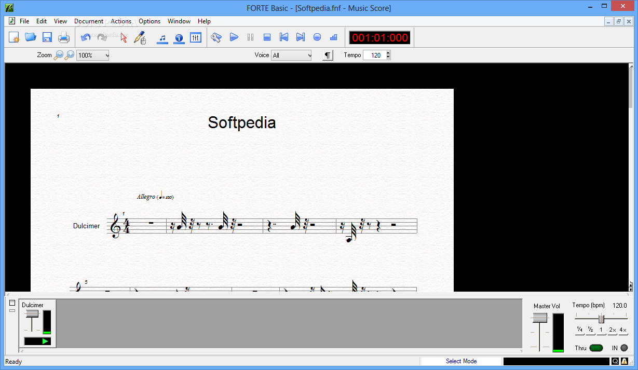Screen dimensions: 638x370
Task: Set tempo multiplier to 2×
Action: tap(612, 330)
